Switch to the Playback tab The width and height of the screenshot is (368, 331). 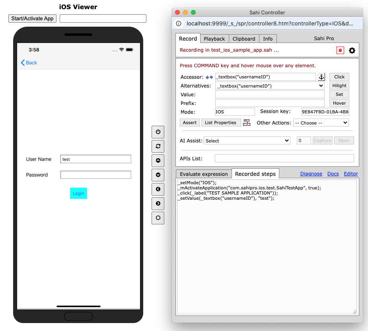214,39
